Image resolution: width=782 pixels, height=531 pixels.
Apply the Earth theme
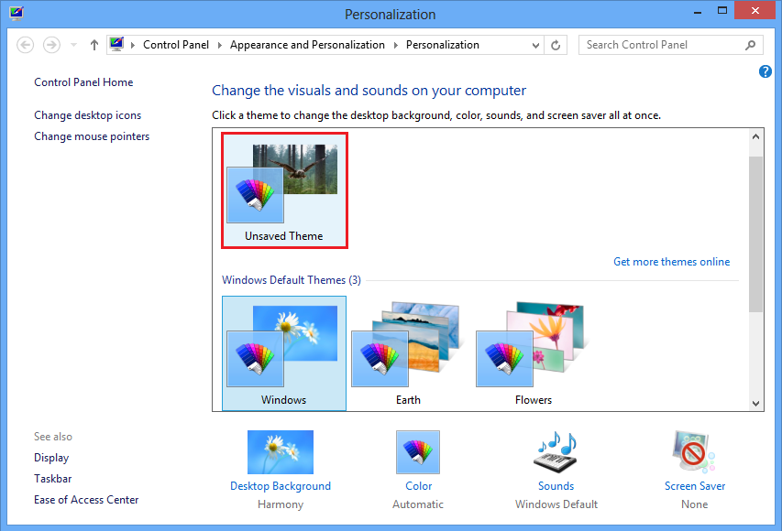(409, 353)
